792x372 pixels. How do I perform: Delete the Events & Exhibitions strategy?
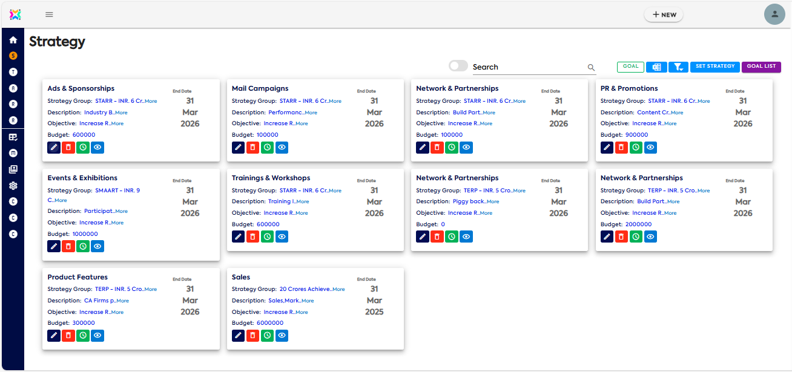[x=68, y=246]
